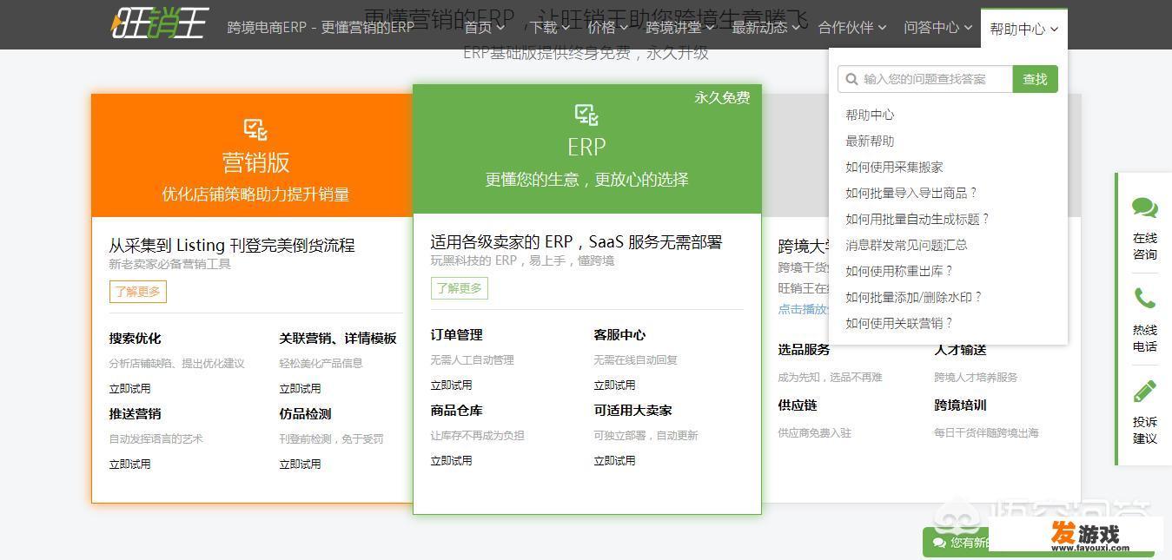This screenshot has width=1172, height=560.
Task: Open 如何批量添加/删除水印？ help item
Action: click(x=914, y=297)
